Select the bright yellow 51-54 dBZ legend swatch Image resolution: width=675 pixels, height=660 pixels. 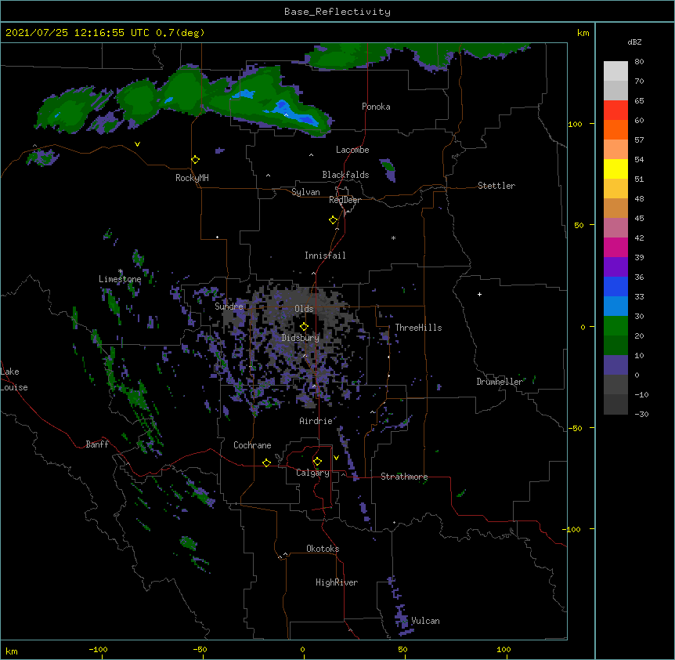tap(615, 169)
